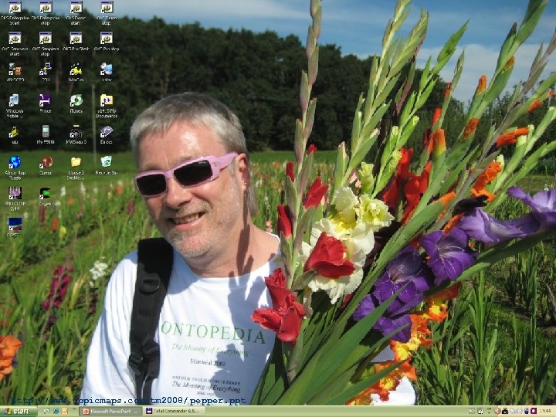556x417 pixels.
Task: Open the My Documents folder shortcut
Action: point(107,106)
